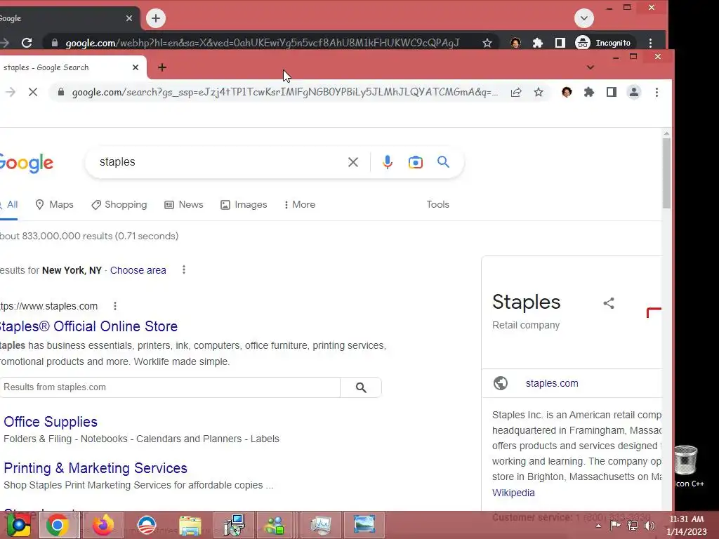
Task: Open options dots beside staples.com URL
Action: pyautogui.click(x=115, y=306)
